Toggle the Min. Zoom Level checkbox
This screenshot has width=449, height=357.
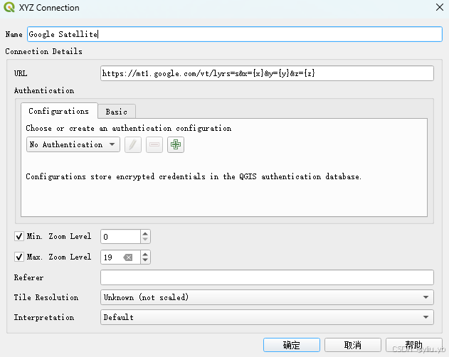pos(19,237)
